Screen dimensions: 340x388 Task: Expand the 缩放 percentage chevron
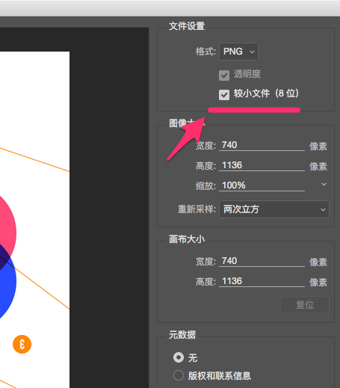click(324, 185)
